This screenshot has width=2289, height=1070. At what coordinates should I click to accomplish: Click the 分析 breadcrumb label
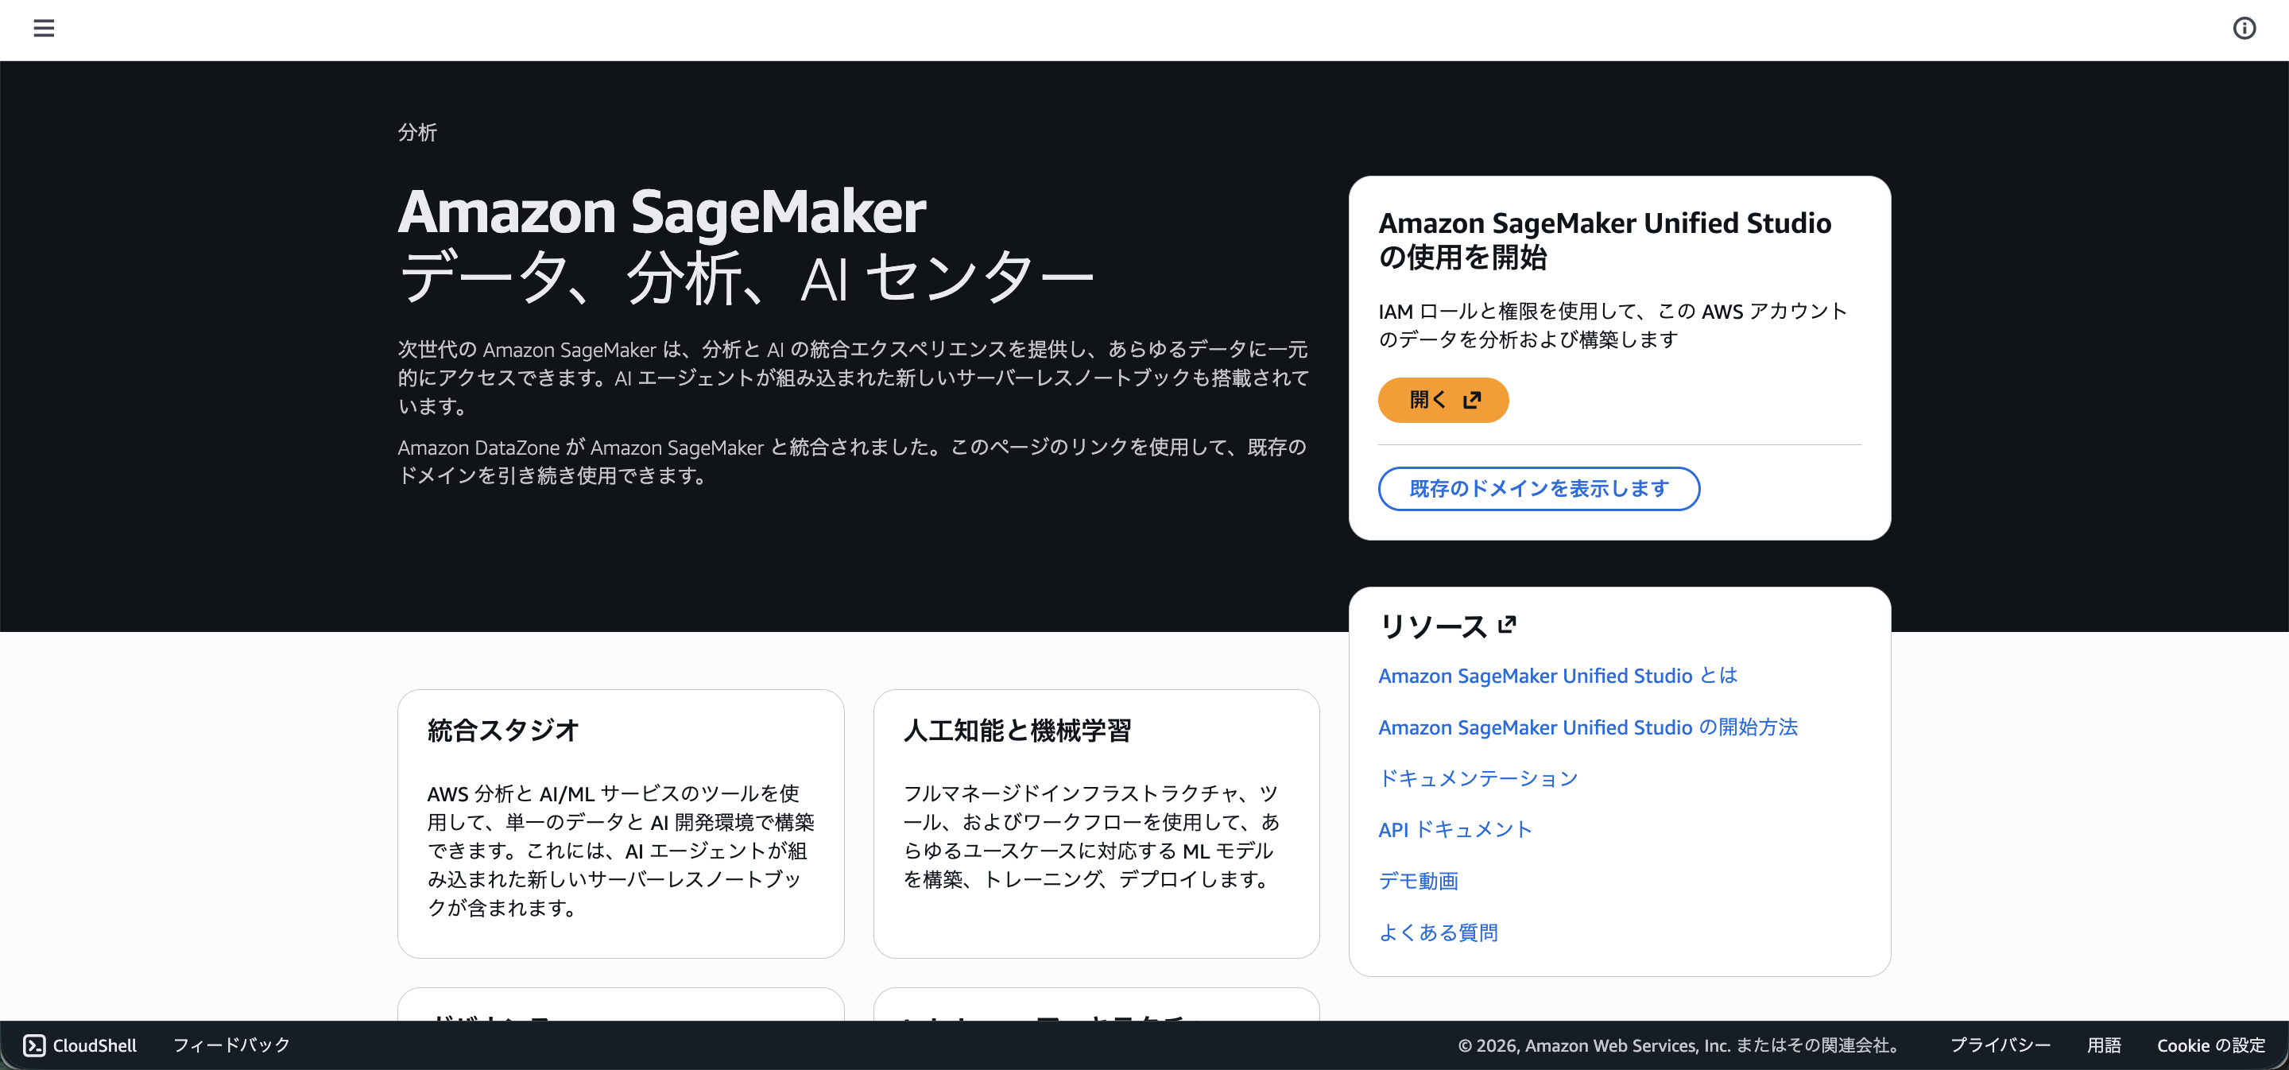pyautogui.click(x=417, y=133)
